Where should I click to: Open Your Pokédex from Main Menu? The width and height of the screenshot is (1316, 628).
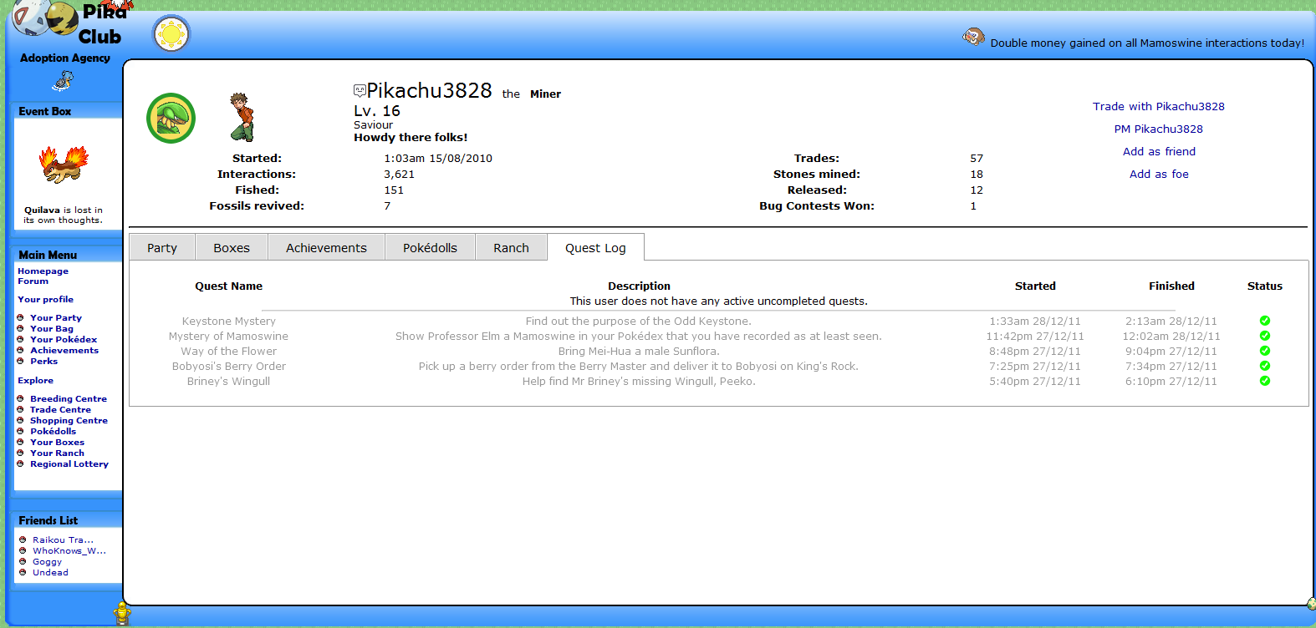coord(64,340)
